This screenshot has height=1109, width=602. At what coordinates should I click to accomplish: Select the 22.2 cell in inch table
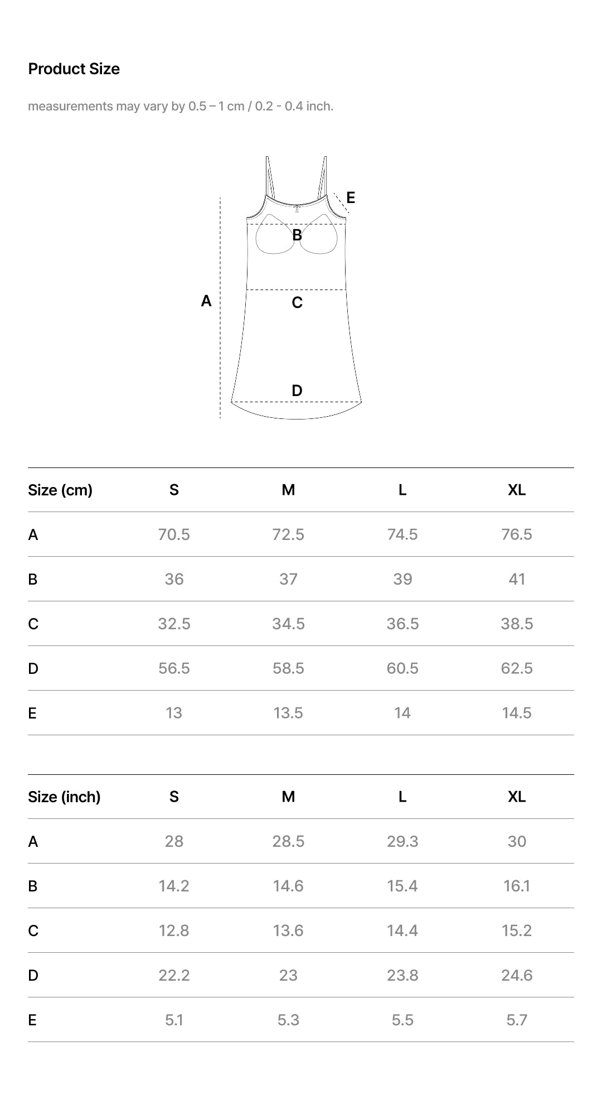point(174,975)
